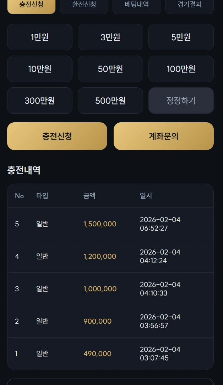Screen dimensions: 223x385
Task: Choose the 1만원 amount button
Action: tap(40, 37)
